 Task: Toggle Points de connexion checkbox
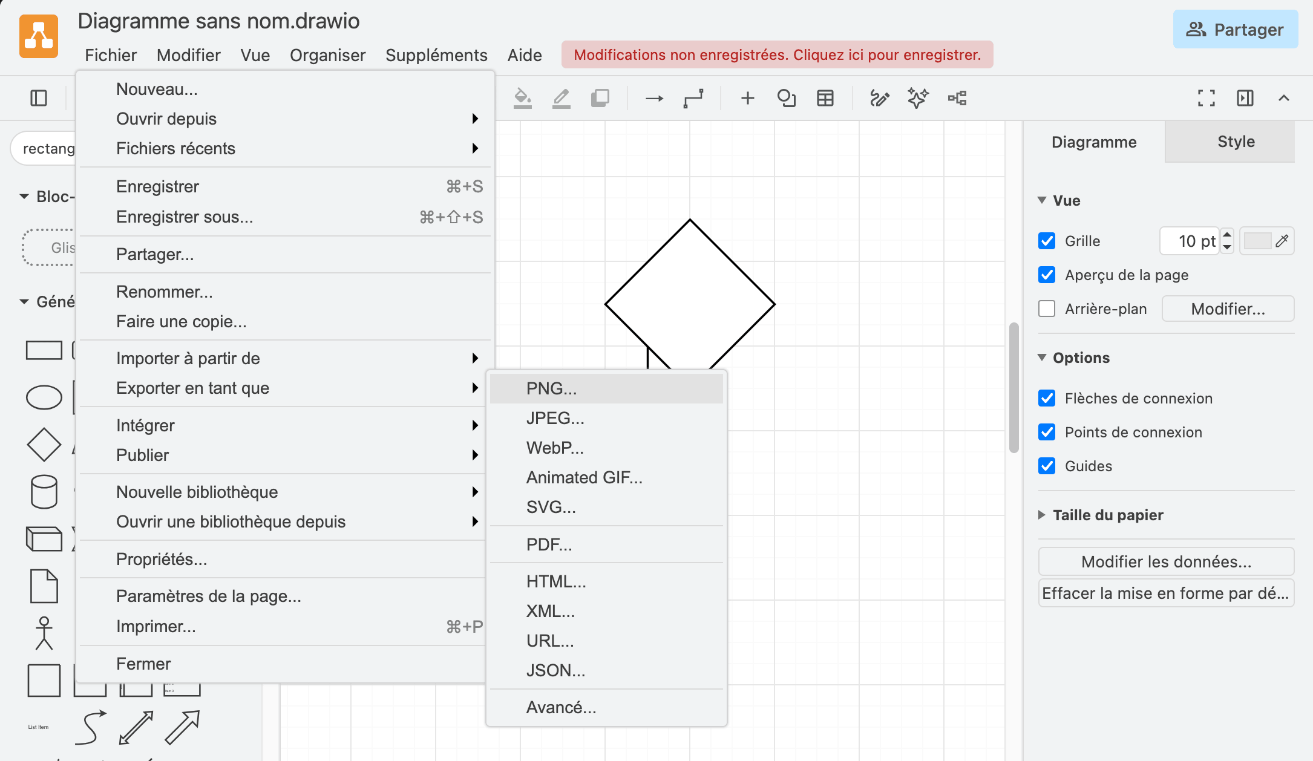[1047, 432]
